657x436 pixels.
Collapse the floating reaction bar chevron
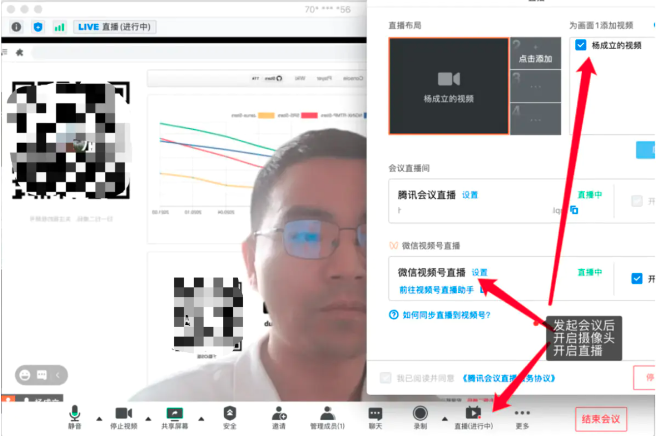[x=57, y=375]
